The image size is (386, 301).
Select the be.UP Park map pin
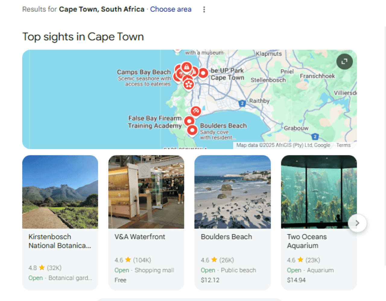pyautogui.click(x=203, y=73)
